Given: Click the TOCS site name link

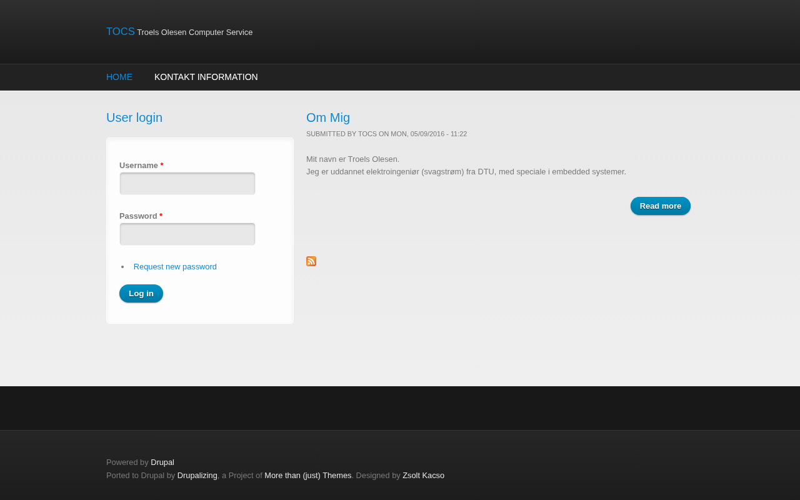Looking at the screenshot, I should point(121,32).
